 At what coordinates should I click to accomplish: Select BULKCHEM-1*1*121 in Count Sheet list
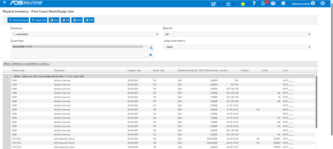77,47
